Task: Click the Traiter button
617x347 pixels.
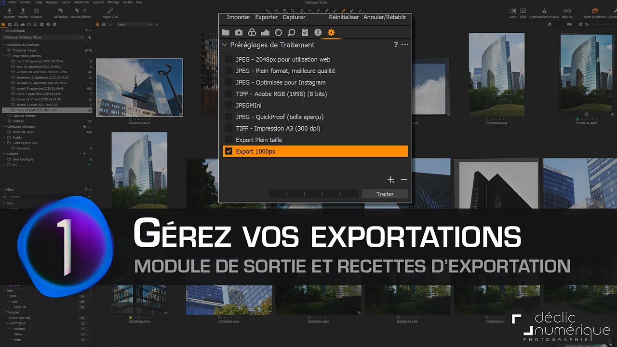Action: pyautogui.click(x=385, y=194)
